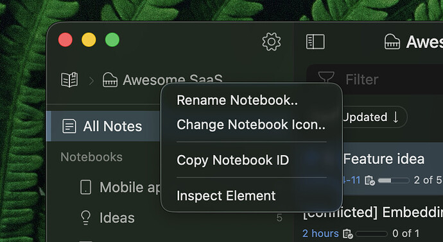Click the piano icon beside Awesome SaaS breadcrumb
This screenshot has width=443, height=242.
[x=110, y=80]
